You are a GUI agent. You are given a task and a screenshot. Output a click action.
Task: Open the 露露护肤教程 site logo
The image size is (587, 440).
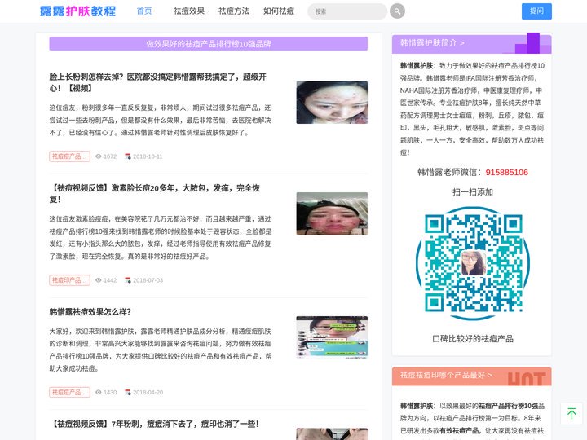(x=77, y=11)
